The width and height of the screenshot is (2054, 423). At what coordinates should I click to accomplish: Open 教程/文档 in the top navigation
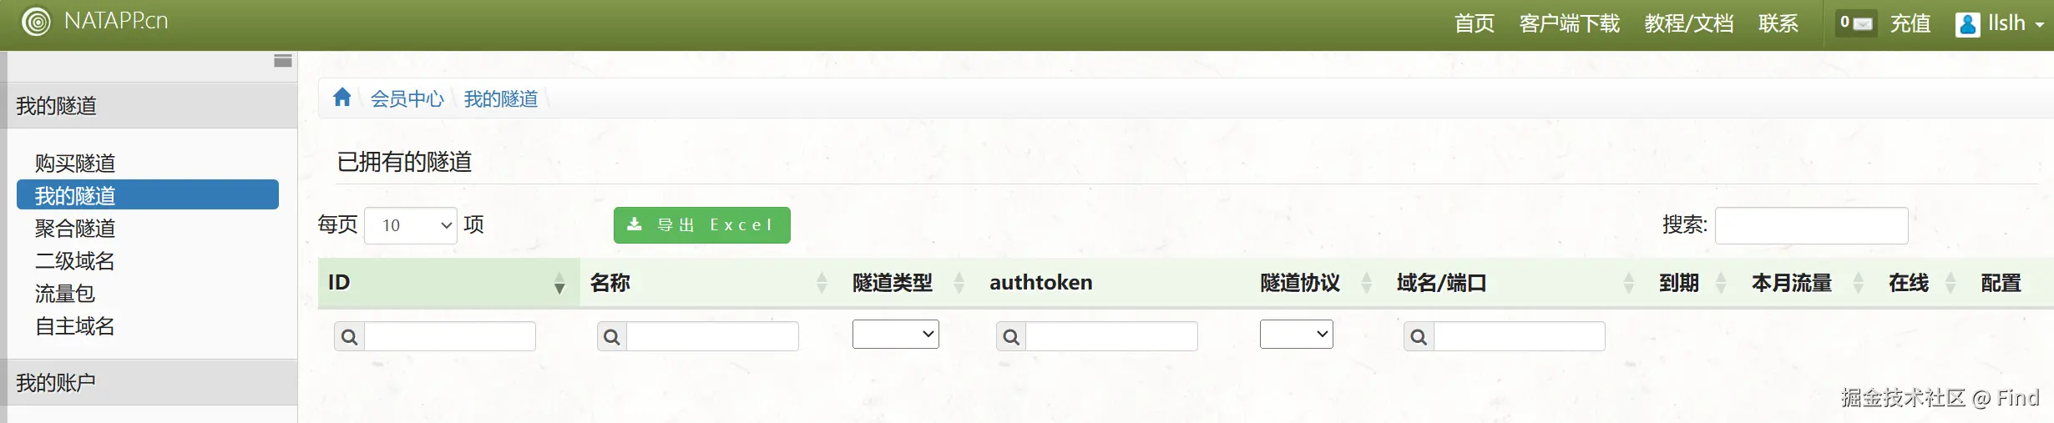pos(1688,23)
